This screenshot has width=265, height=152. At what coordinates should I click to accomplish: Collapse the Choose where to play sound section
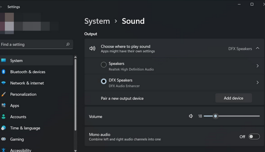click(x=257, y=48)
